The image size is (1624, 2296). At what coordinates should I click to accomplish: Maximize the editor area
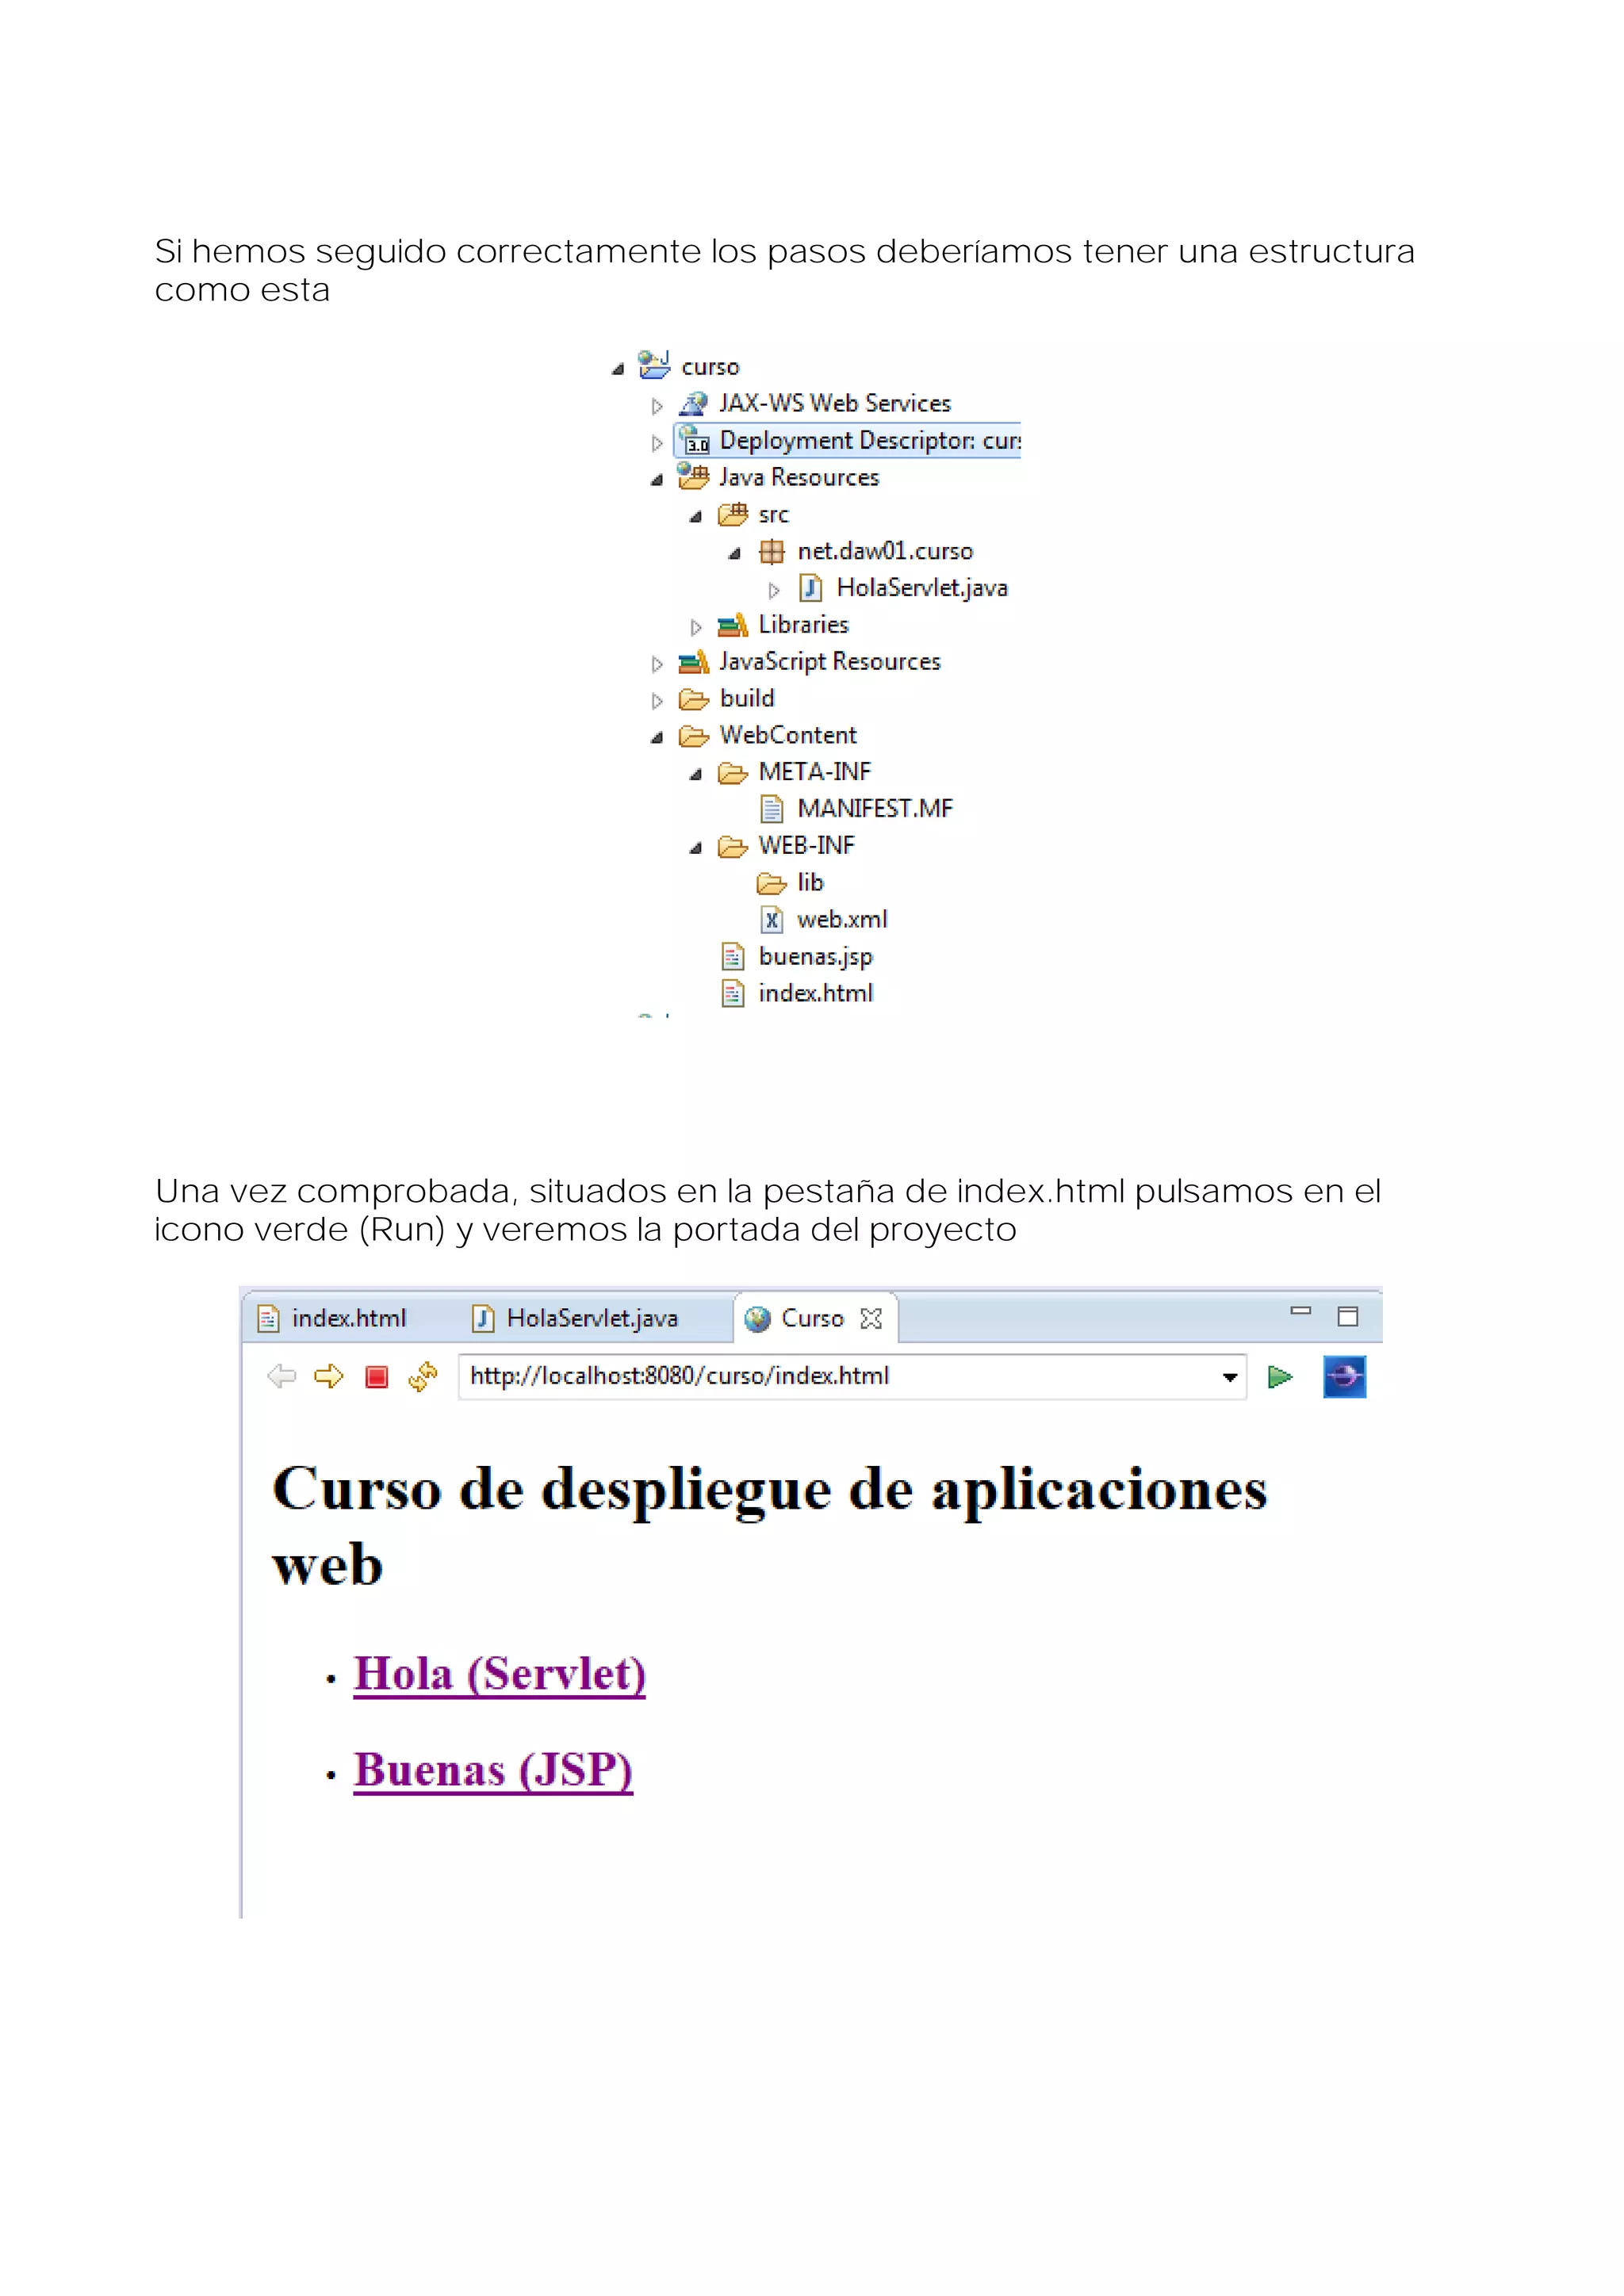tap(1348, 1317)
